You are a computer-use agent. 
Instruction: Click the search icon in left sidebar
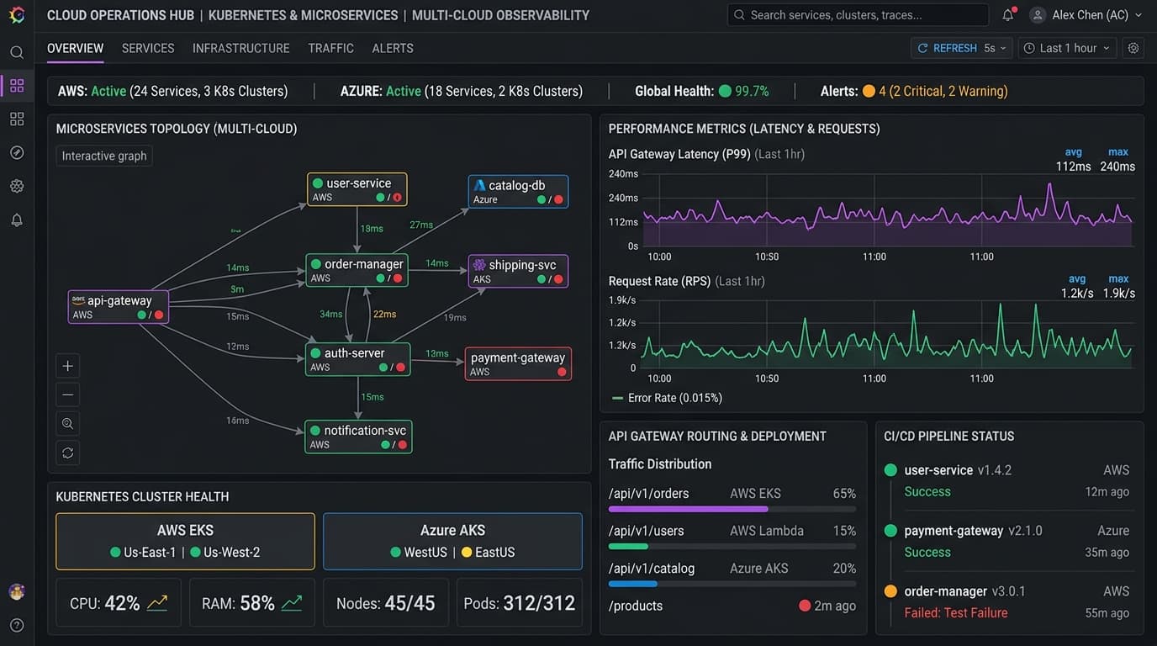[x=17, y=52]
